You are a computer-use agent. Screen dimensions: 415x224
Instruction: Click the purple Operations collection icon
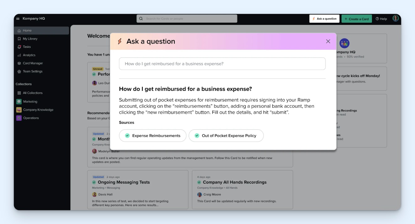coord(19,118)
